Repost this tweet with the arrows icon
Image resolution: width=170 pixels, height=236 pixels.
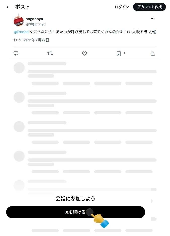(x=50, y=53)
